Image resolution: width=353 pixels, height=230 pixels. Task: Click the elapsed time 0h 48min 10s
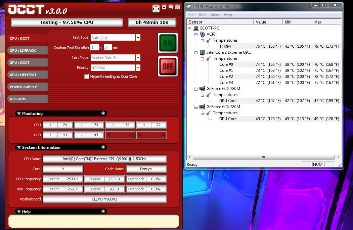pos(152,22)
